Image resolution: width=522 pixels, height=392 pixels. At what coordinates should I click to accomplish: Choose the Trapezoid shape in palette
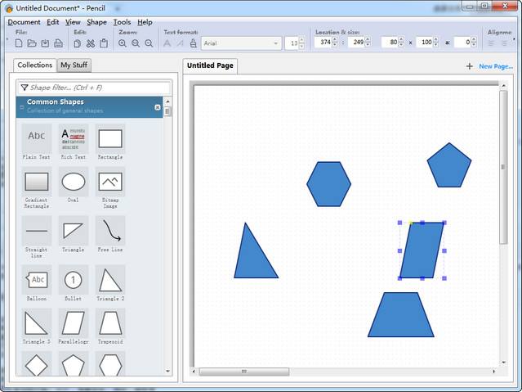coord(110,327)
